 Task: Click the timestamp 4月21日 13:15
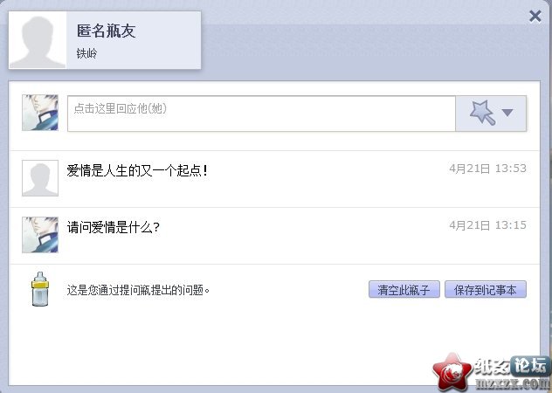click(488, 225)
